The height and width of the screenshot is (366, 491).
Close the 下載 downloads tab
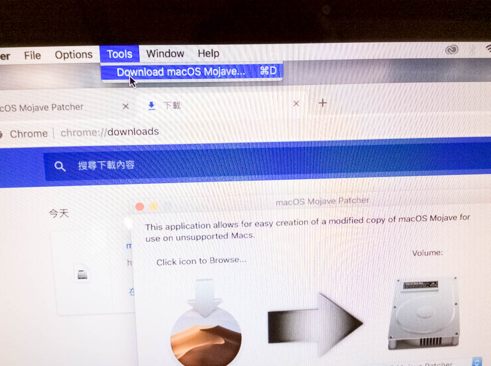coord(296,104)
